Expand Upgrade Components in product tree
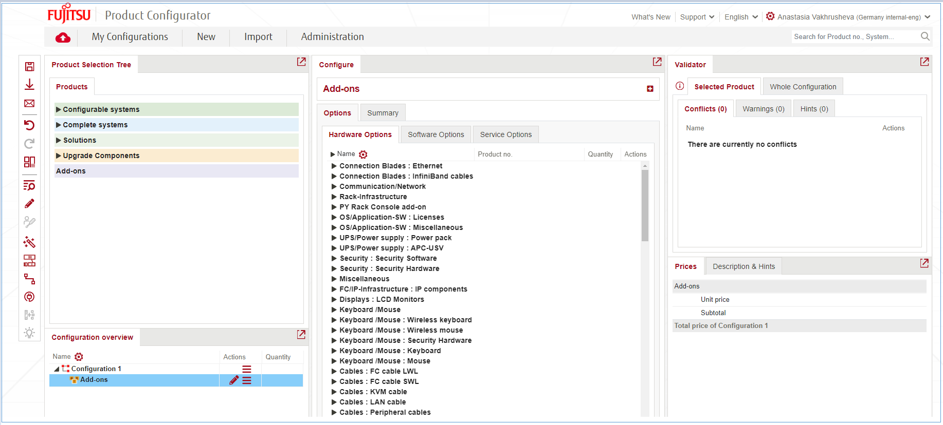This screenshot has width=943, height=425. pos(59,156)
